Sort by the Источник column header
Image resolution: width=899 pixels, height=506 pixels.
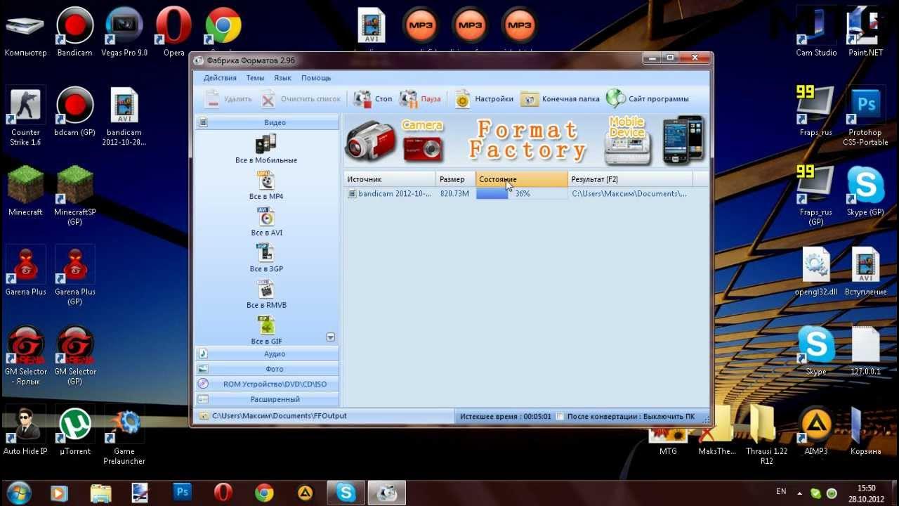pyautogui.click(x=390, y=179)
